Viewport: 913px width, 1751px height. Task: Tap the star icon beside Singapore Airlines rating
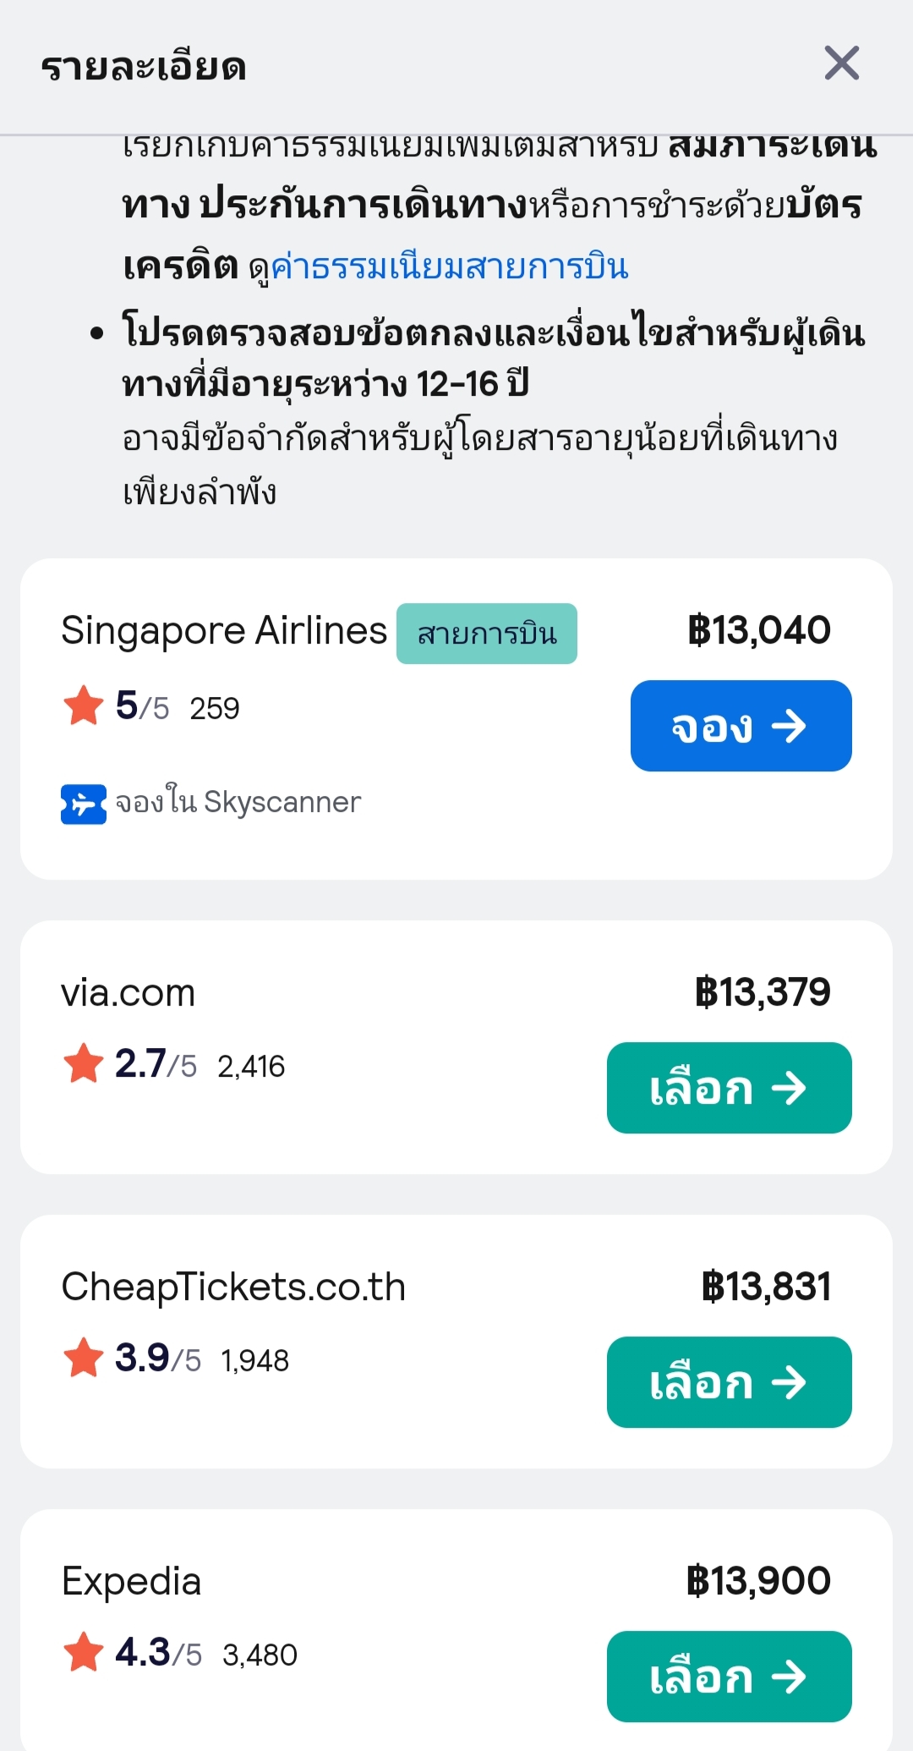[x=84, y=705]
